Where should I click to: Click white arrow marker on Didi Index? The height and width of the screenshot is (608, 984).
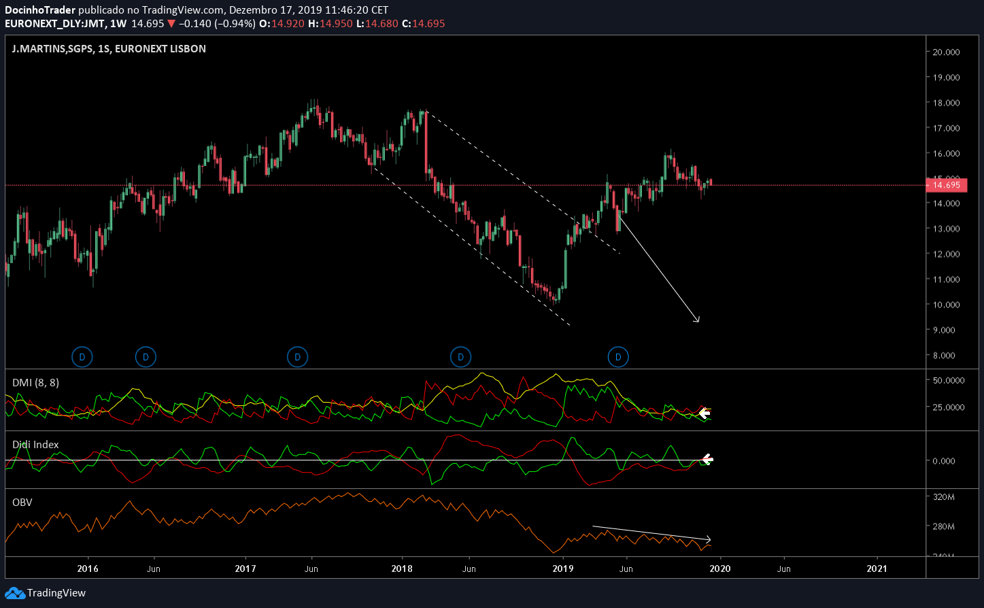pyautogui.click(x=707, y=459)
